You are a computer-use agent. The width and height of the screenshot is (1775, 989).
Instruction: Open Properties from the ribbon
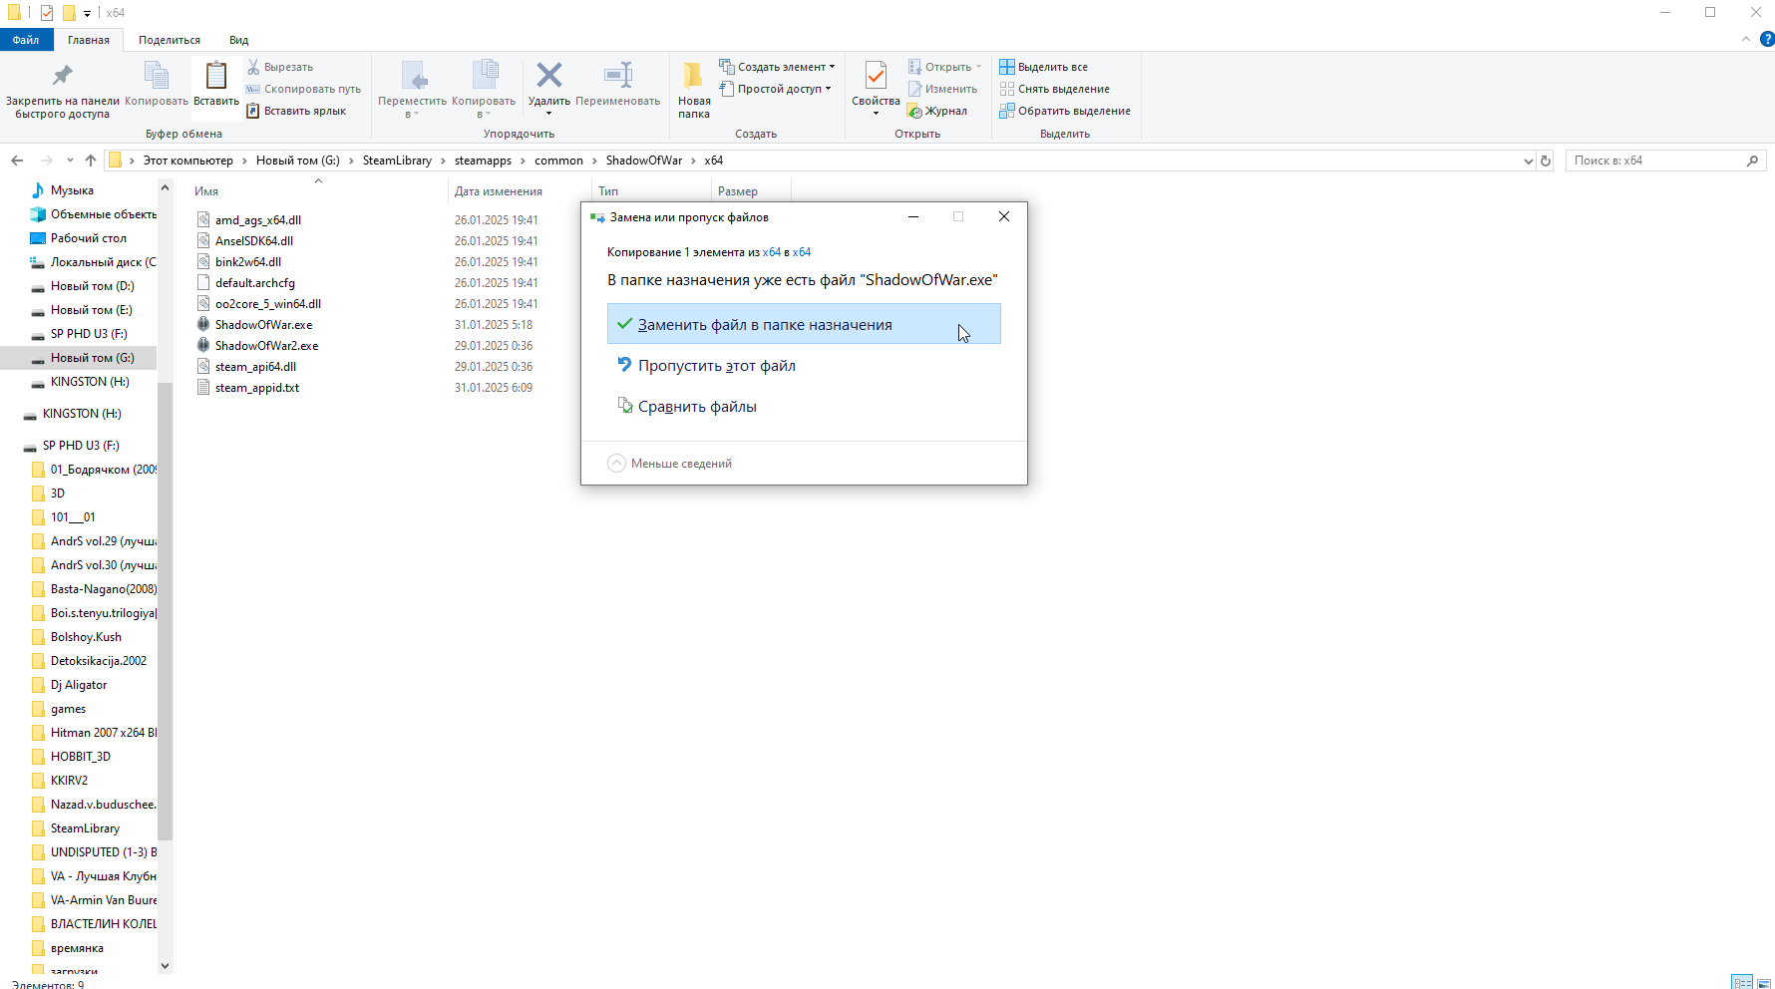[x=876, y=88]
